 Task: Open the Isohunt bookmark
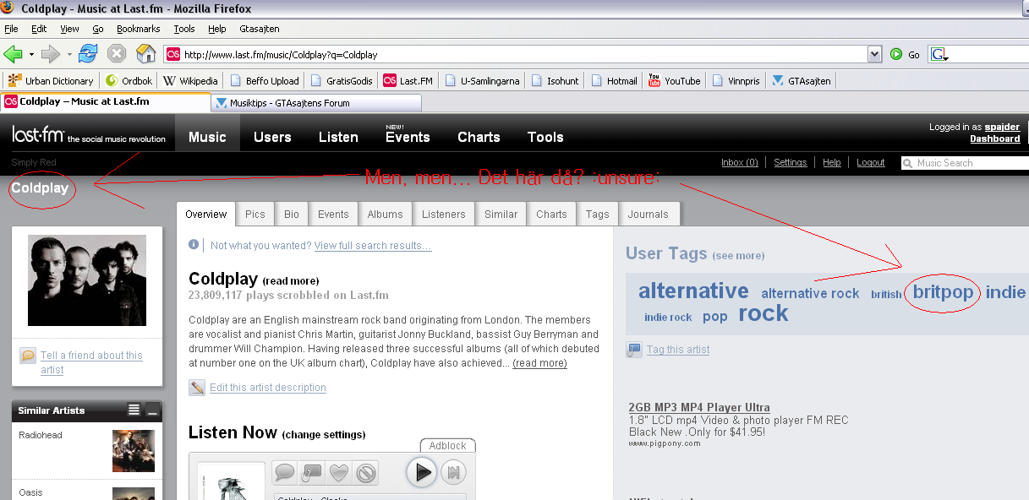click(556, 81)
